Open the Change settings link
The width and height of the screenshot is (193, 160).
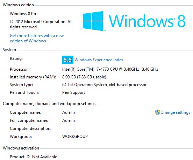pos(175,112)
